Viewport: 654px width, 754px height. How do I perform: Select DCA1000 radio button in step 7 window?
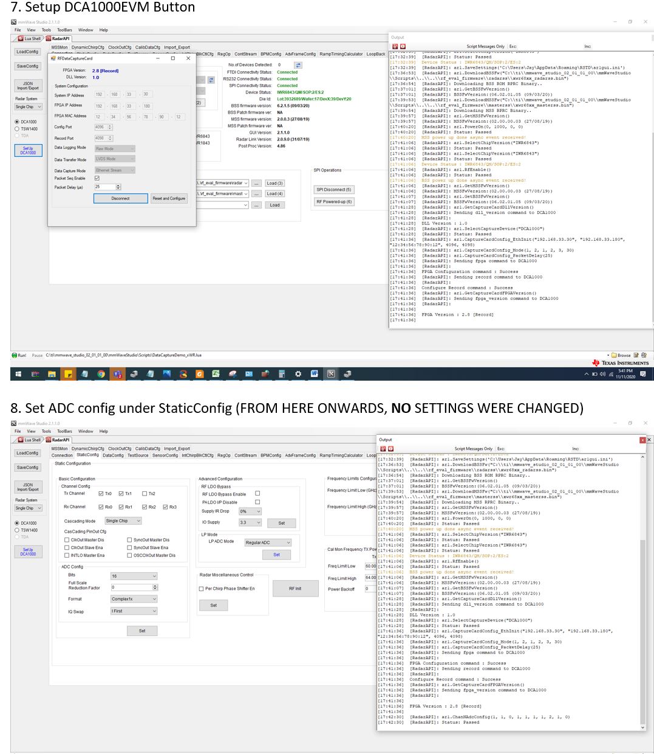(x=17, y=122)
